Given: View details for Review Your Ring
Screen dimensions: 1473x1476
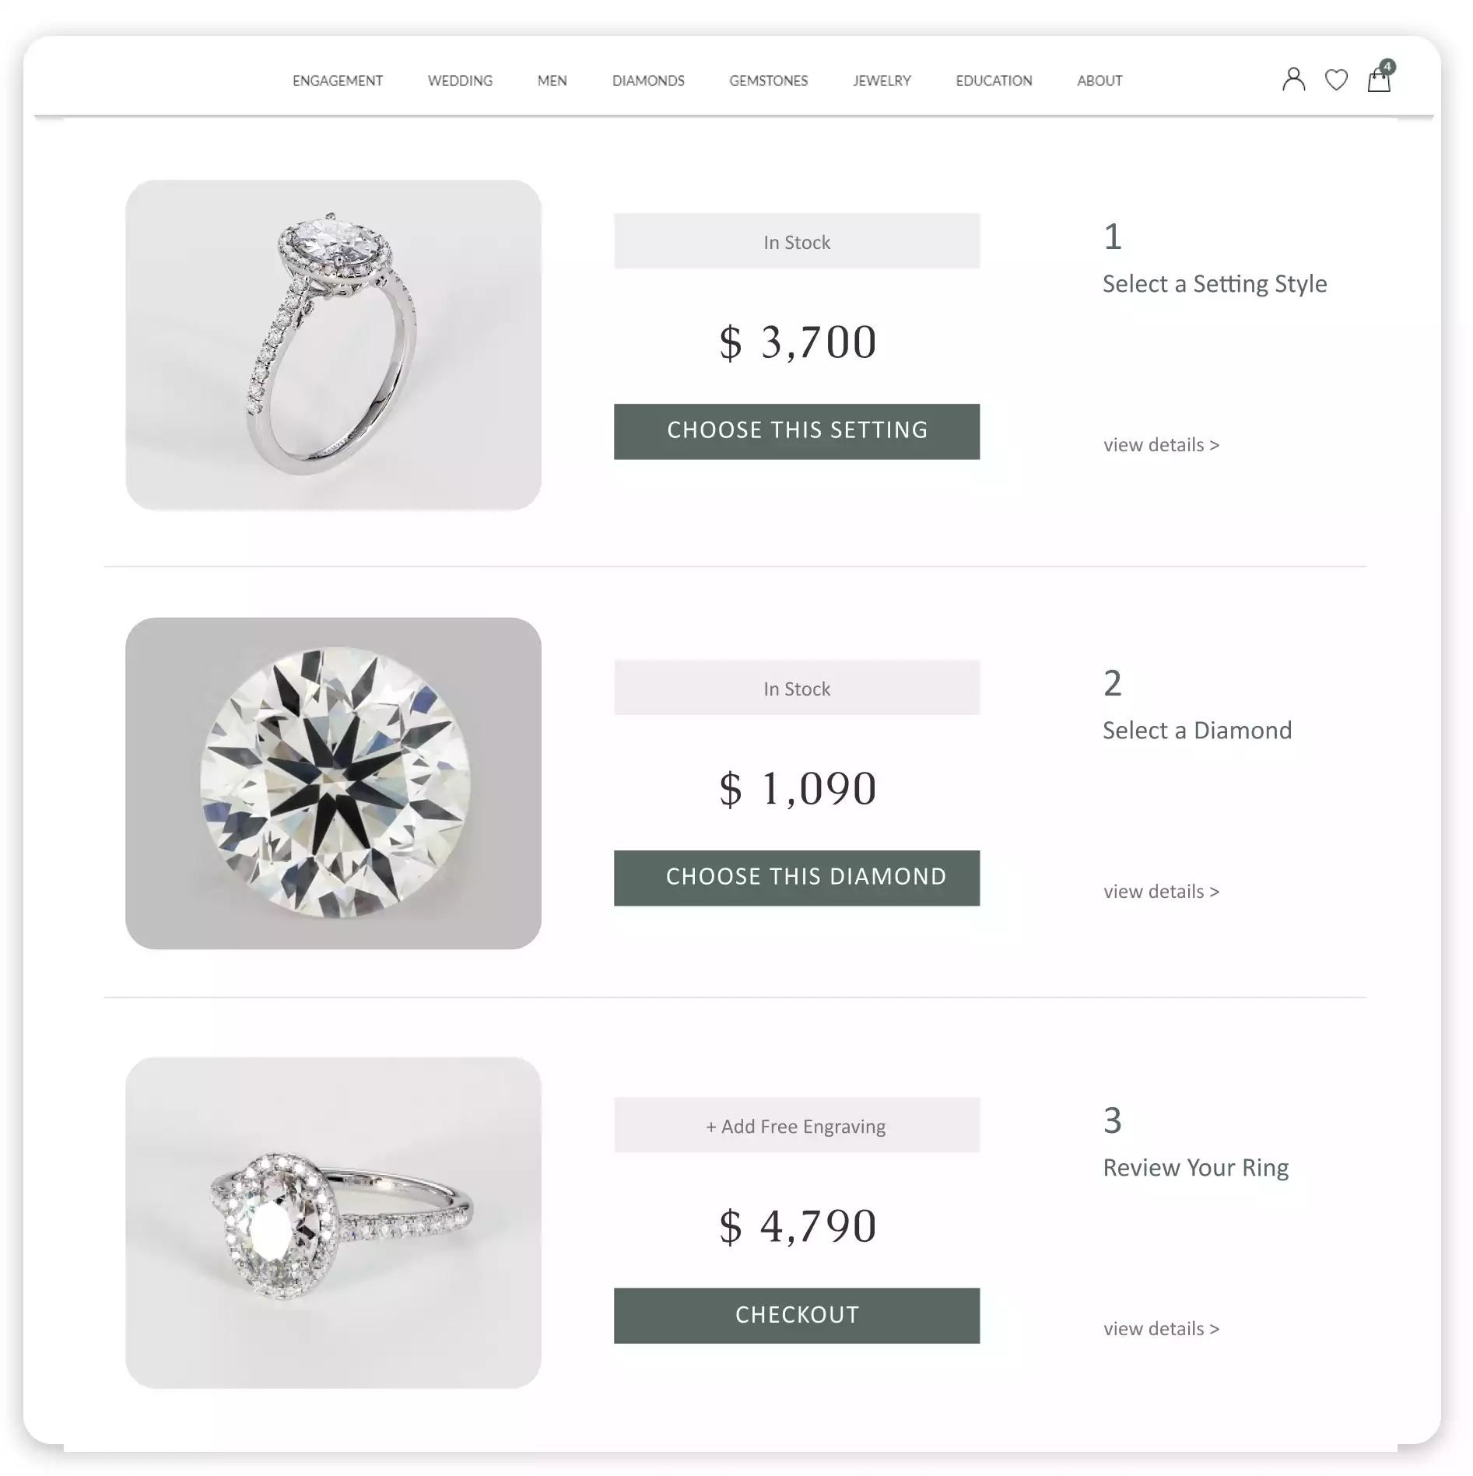Looking at the screenshot, I should pyautogui.click(x=1161, y=1329).
